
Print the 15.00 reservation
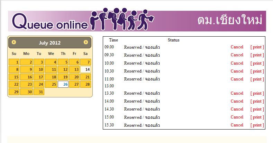tap(257, 117)
